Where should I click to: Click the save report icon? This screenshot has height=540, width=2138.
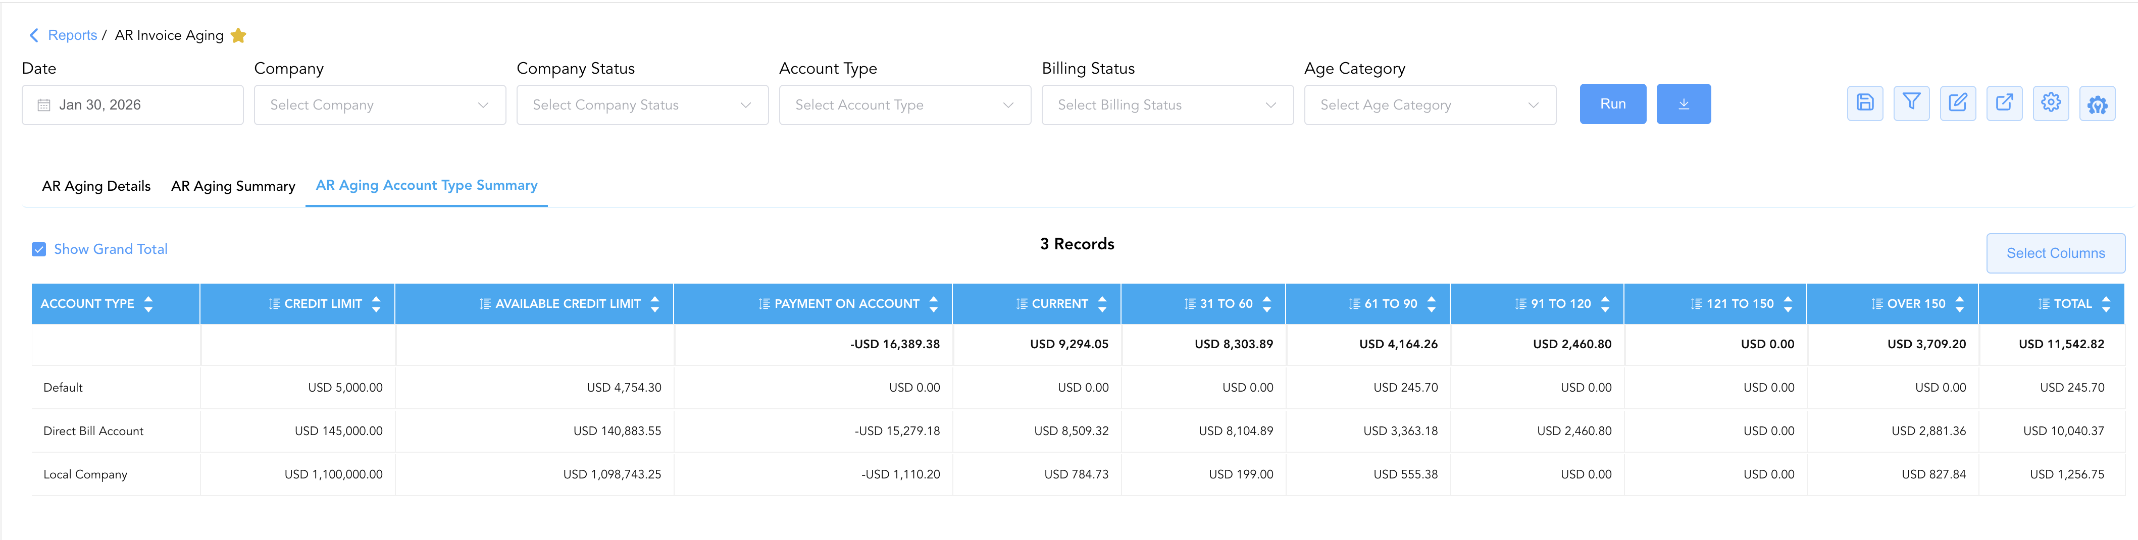(x=1865, y=103)
